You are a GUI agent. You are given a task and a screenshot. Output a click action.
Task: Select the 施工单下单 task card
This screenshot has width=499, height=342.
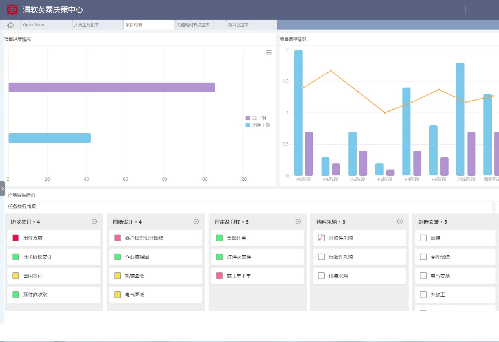(x=258, y=276)
